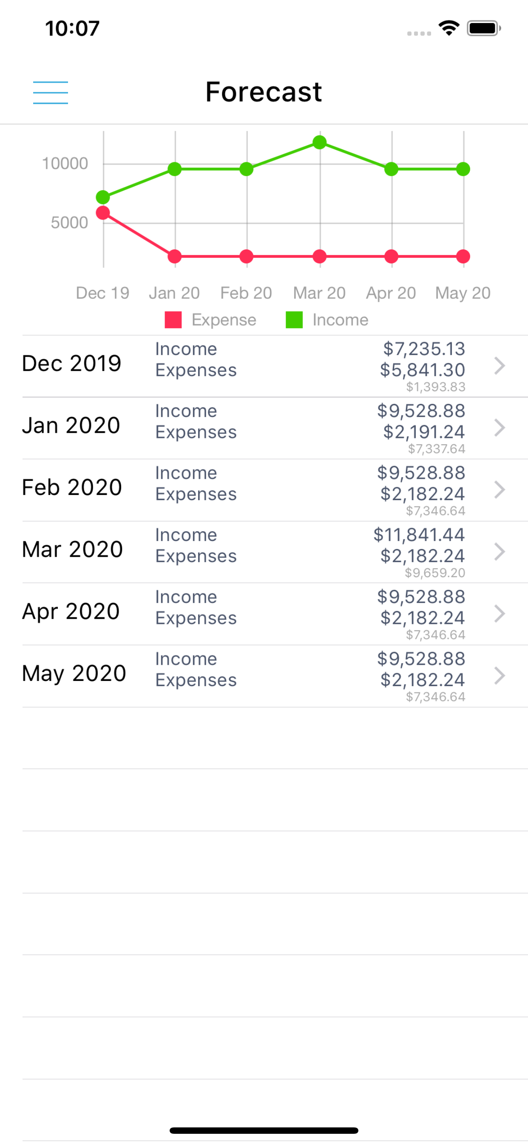This screenshot has height=1144, width=528.
Task: Click the Expense legend label
Action: (x=224, y=320)
